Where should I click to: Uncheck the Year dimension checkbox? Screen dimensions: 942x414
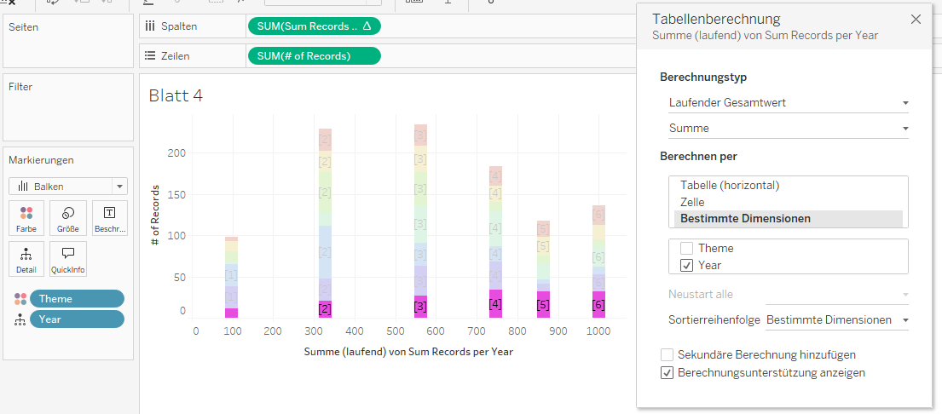pos(687,266)
